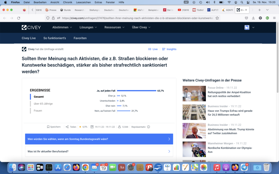Image resolution: width=279 pixels, height=174 pixels.
Task: Open the Chronik menu in menu bar
Action: point(67,2)
